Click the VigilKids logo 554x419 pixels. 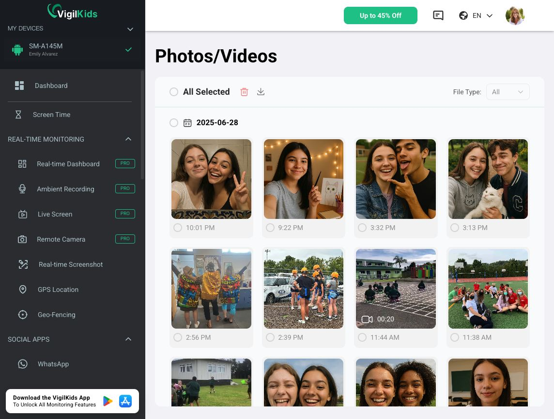(x=73, y=12)
